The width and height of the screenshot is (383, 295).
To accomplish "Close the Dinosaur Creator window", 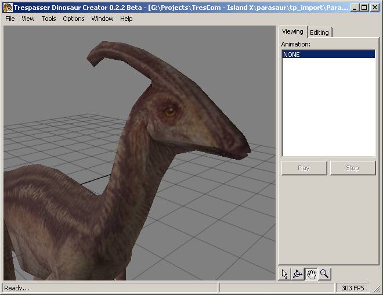I will [x=375, y=8].
